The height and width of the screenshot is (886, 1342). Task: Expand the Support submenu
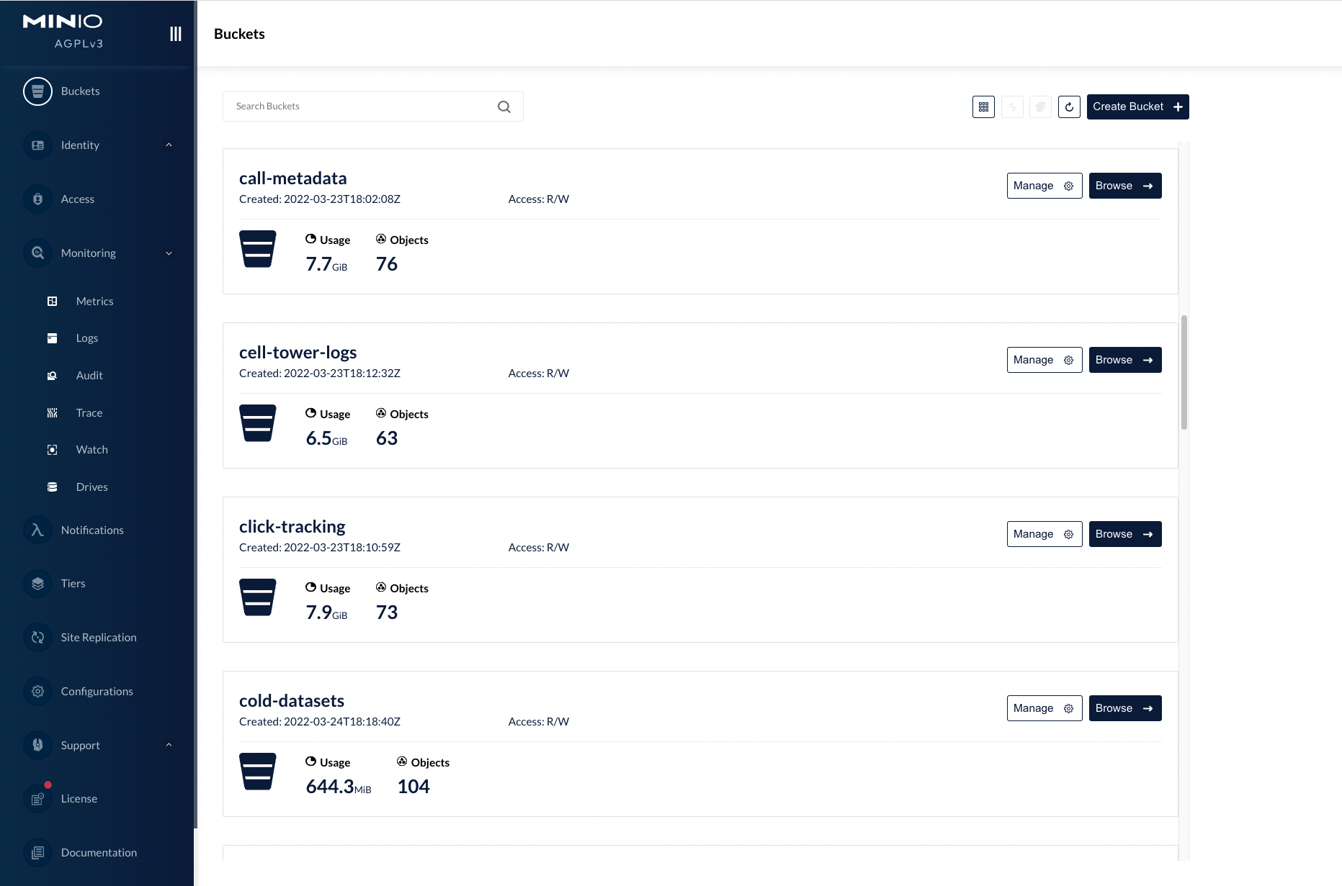pos(169,745)
